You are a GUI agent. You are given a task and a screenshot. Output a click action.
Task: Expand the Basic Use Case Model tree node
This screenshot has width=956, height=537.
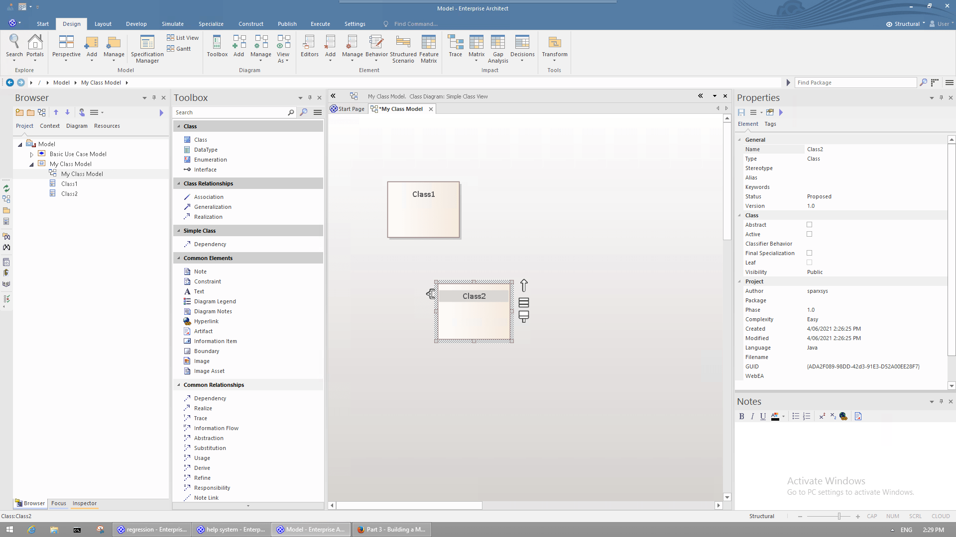pos(31,154)
